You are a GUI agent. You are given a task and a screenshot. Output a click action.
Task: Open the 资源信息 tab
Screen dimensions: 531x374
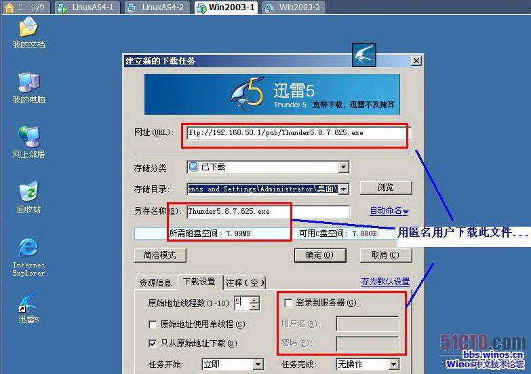(x=155, y=282)
